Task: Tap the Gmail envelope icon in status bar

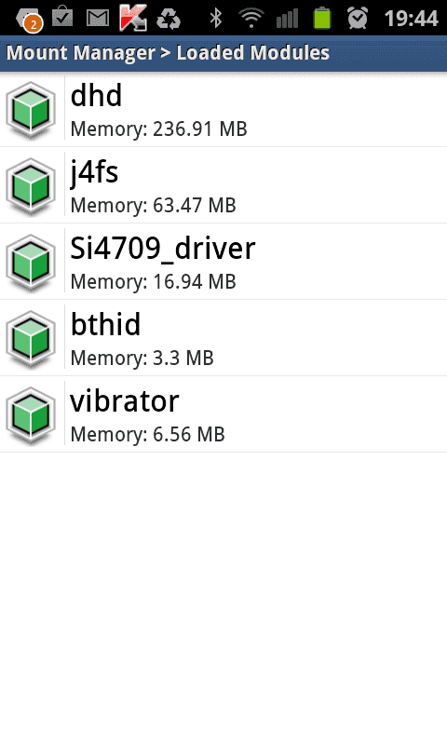Action: tap(98, 18)
